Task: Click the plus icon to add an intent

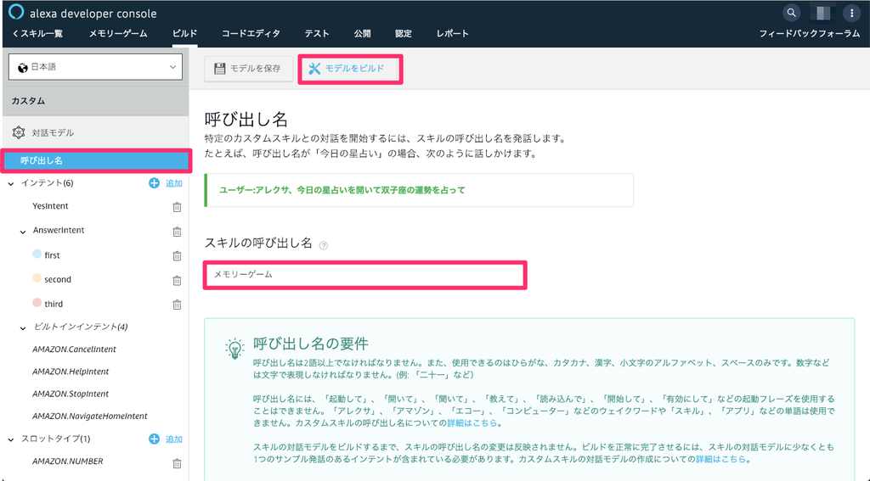Action: (155, 183)
